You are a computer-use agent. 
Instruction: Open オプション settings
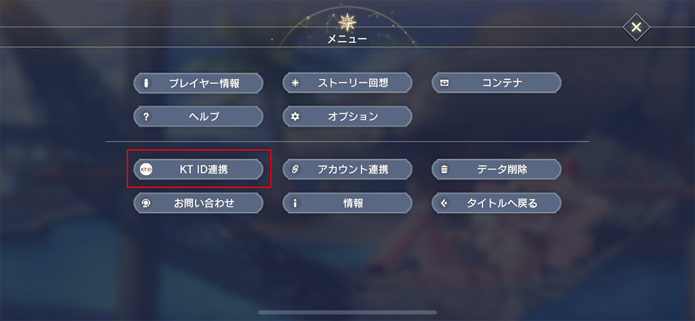pos(353,116)
